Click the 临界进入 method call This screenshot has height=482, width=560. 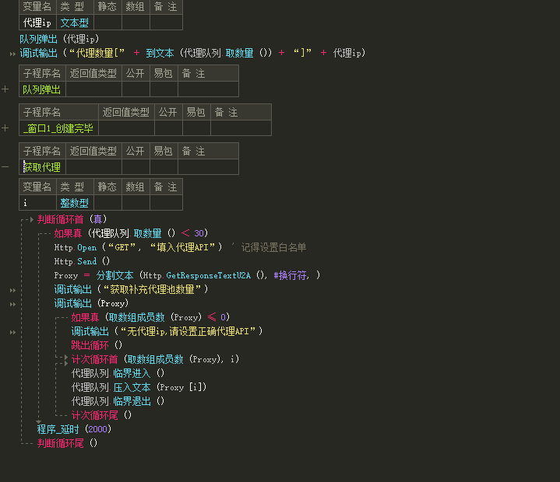point(132,373)
